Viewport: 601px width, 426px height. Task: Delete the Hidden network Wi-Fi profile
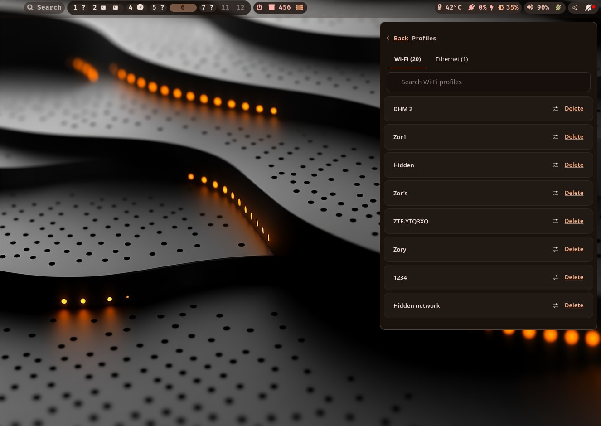pos(574,305)
